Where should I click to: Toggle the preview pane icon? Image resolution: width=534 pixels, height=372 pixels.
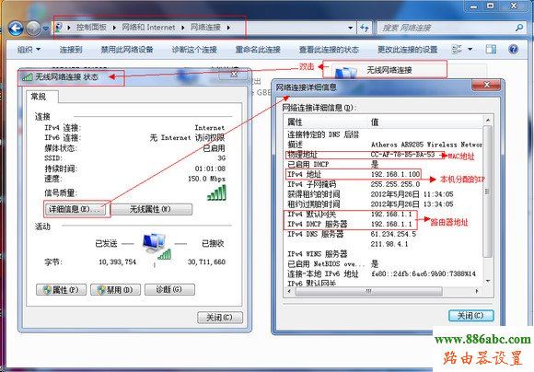tap(491, 50)
